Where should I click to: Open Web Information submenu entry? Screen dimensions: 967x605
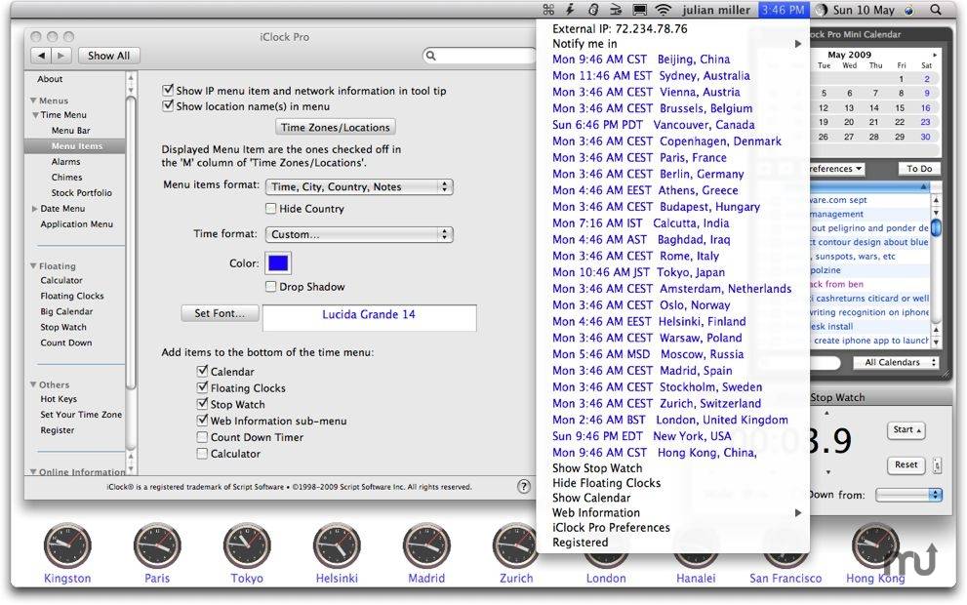[x=672, y=512]
